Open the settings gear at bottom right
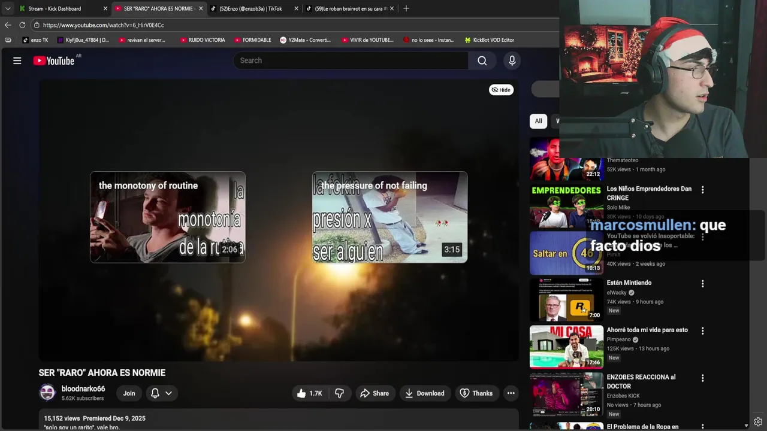 758,421
